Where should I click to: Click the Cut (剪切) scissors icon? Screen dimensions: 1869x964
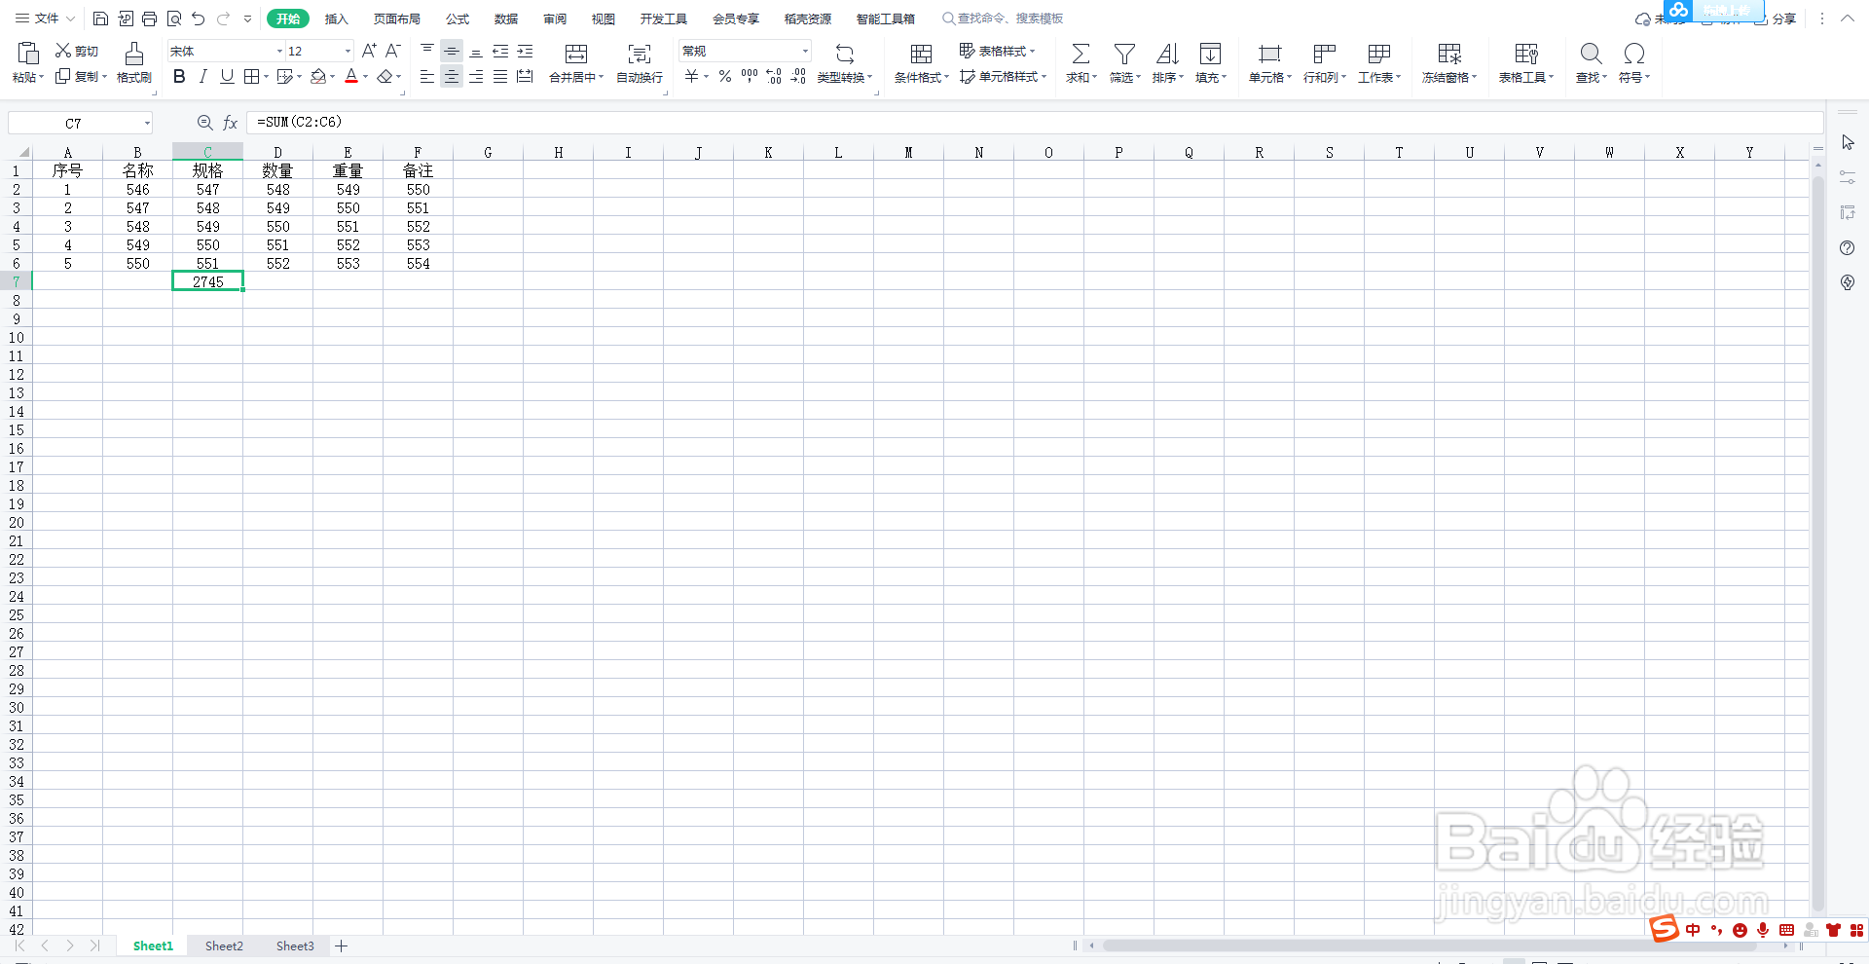pyautogui.click(x=63, y=51)
